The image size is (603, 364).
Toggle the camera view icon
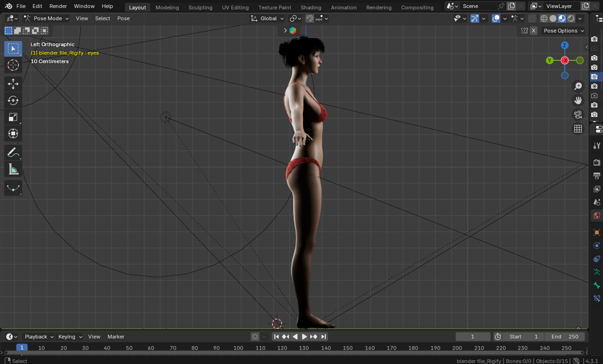(x=578, y=115)
